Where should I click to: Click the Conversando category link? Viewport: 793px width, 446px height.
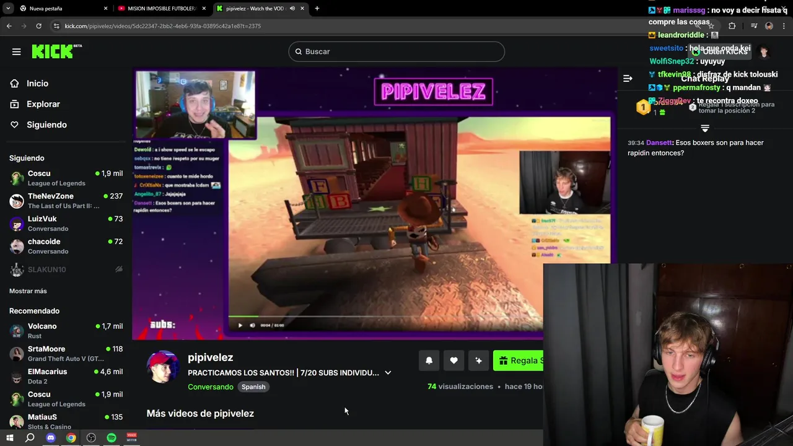[211, 387]
